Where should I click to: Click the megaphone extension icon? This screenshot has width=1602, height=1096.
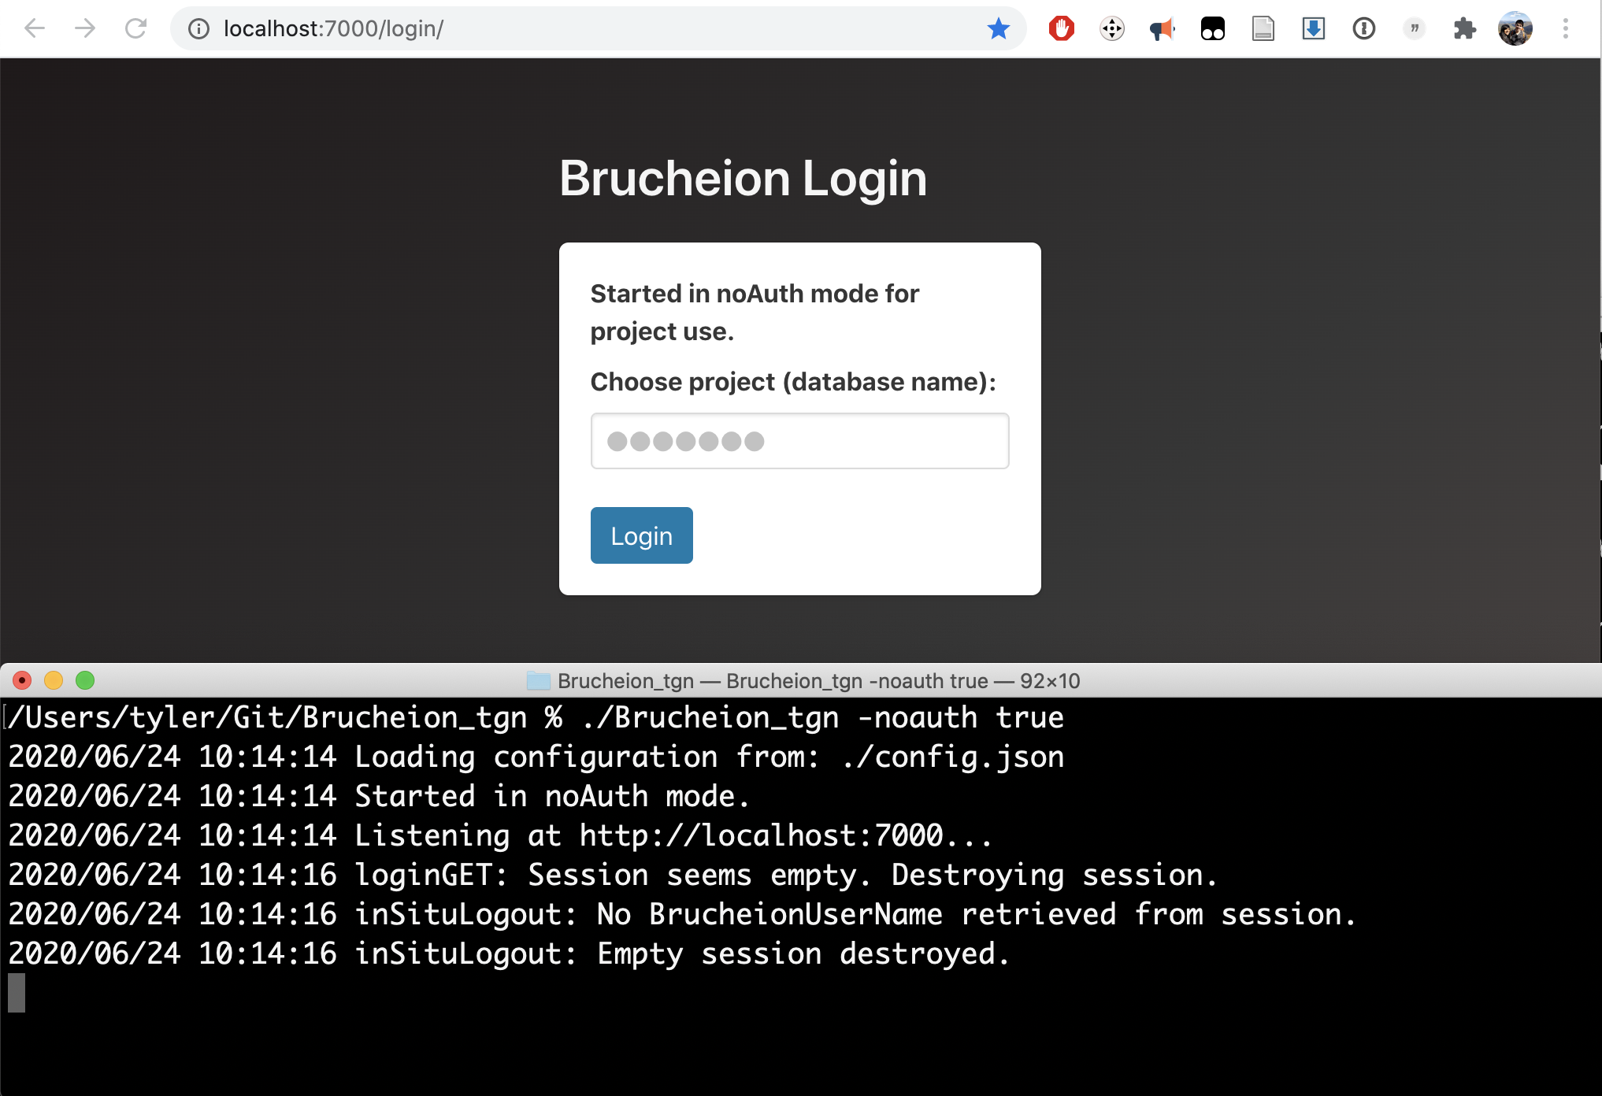(x=1162, y=29)
